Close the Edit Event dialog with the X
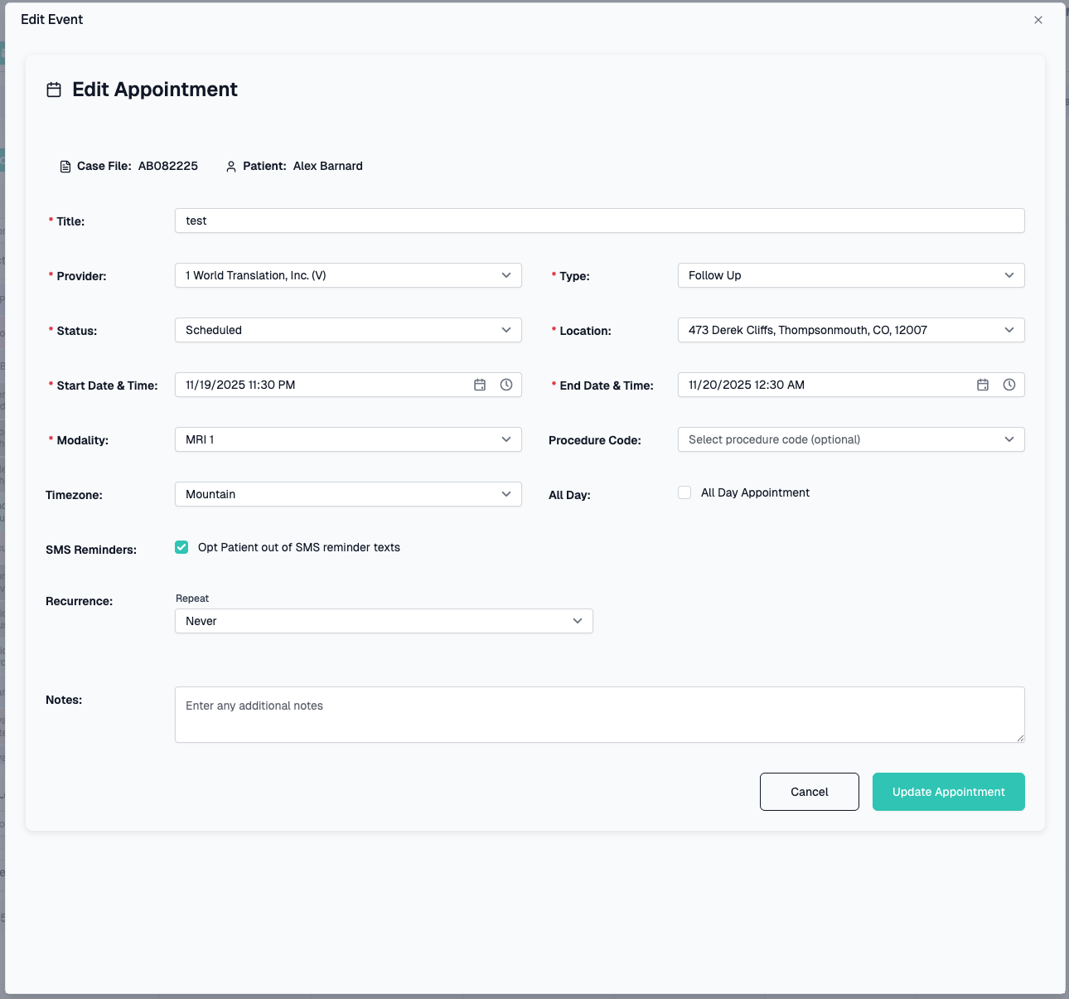 click(x=1038, y=19)
